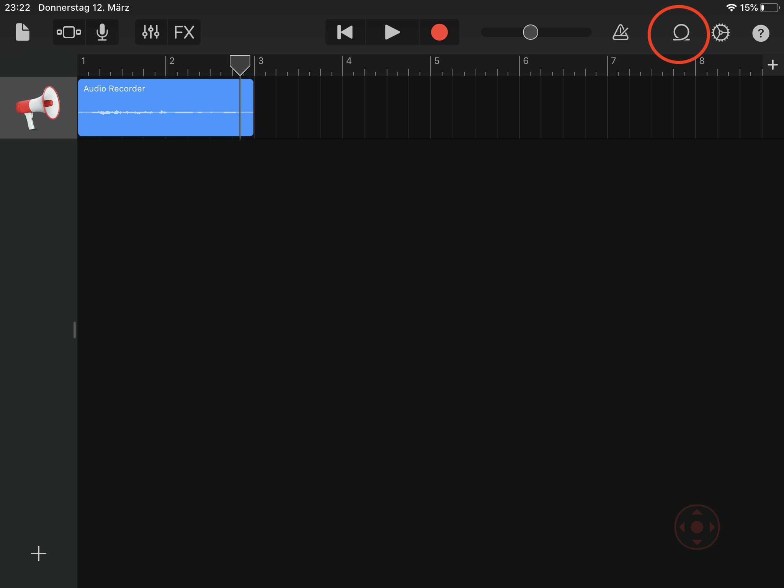Open the Loop Browser
Viewport: 784px width, 588px height.
click(x=681, y=33)
